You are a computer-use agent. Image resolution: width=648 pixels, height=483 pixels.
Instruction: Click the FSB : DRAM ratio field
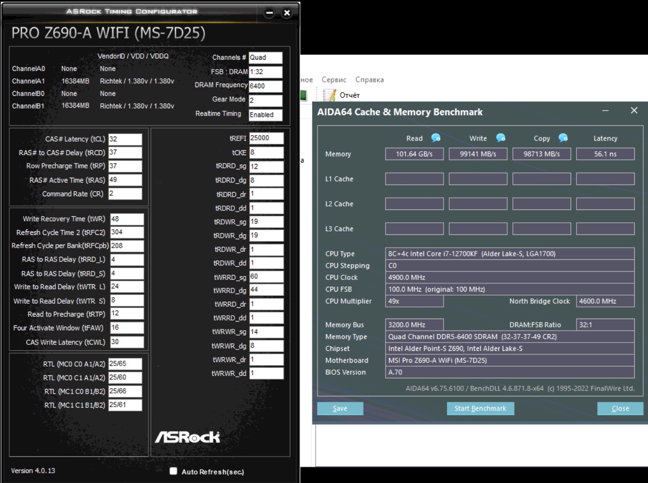265,72
